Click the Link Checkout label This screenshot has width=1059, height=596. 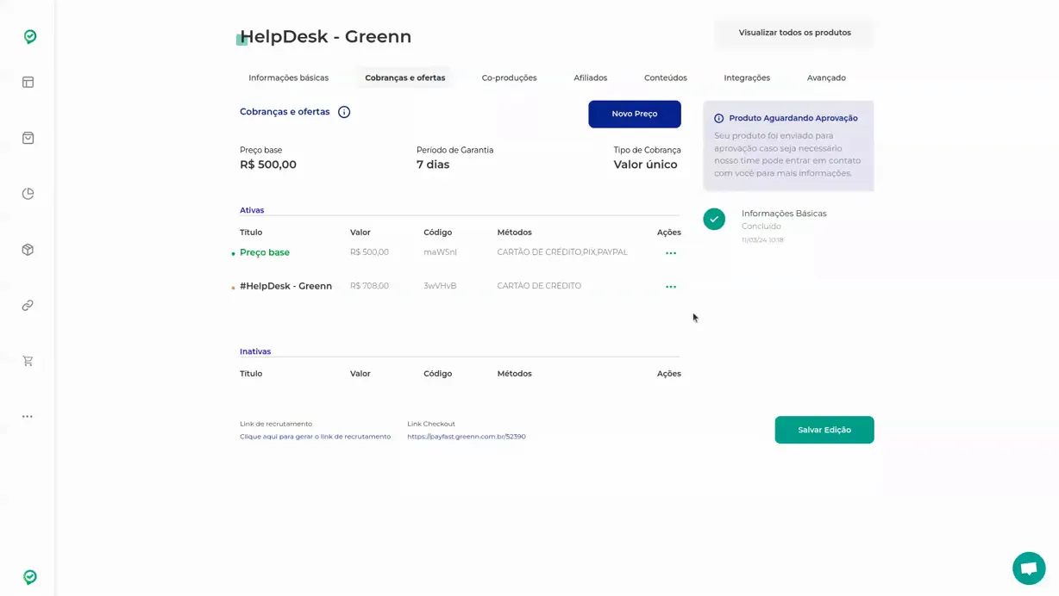[431, 424]
